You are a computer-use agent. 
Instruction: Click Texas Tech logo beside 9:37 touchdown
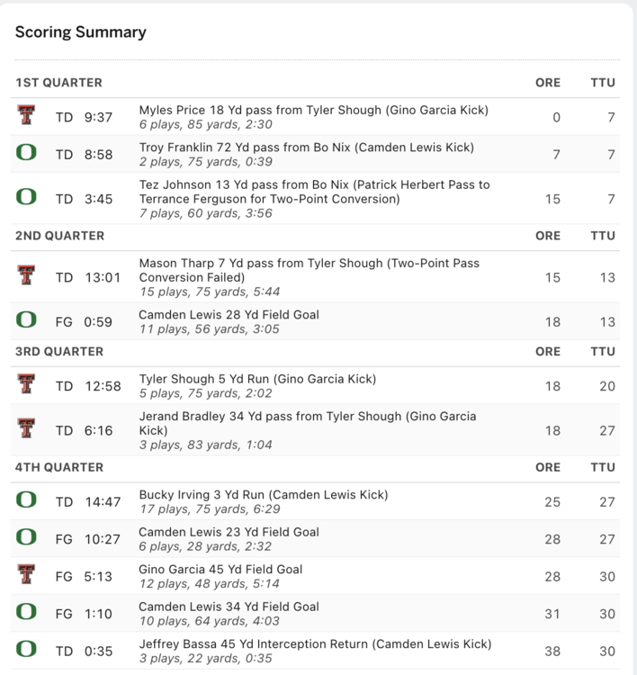coord(26,116)
